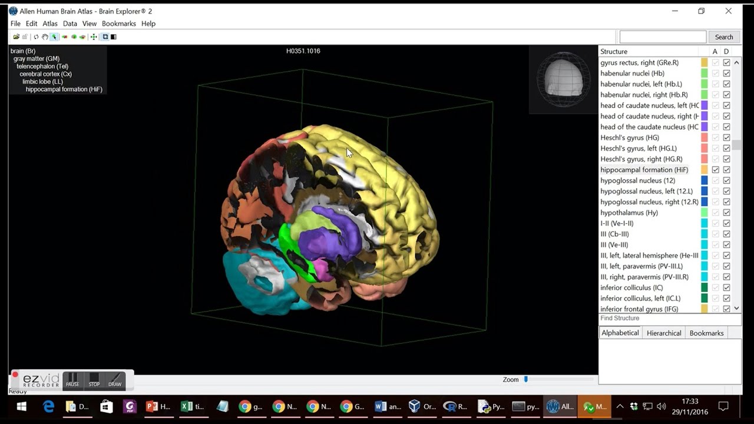Click the black-and-white toolbar icon
Image resolution: width=754 pixels, height=424 pixels.
coord(113,37)
